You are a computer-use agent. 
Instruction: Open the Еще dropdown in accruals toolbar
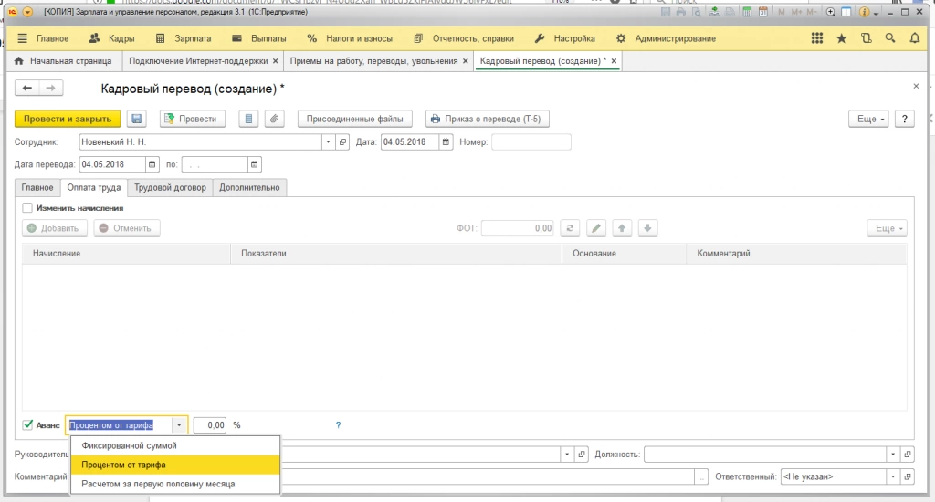point(888,228)
